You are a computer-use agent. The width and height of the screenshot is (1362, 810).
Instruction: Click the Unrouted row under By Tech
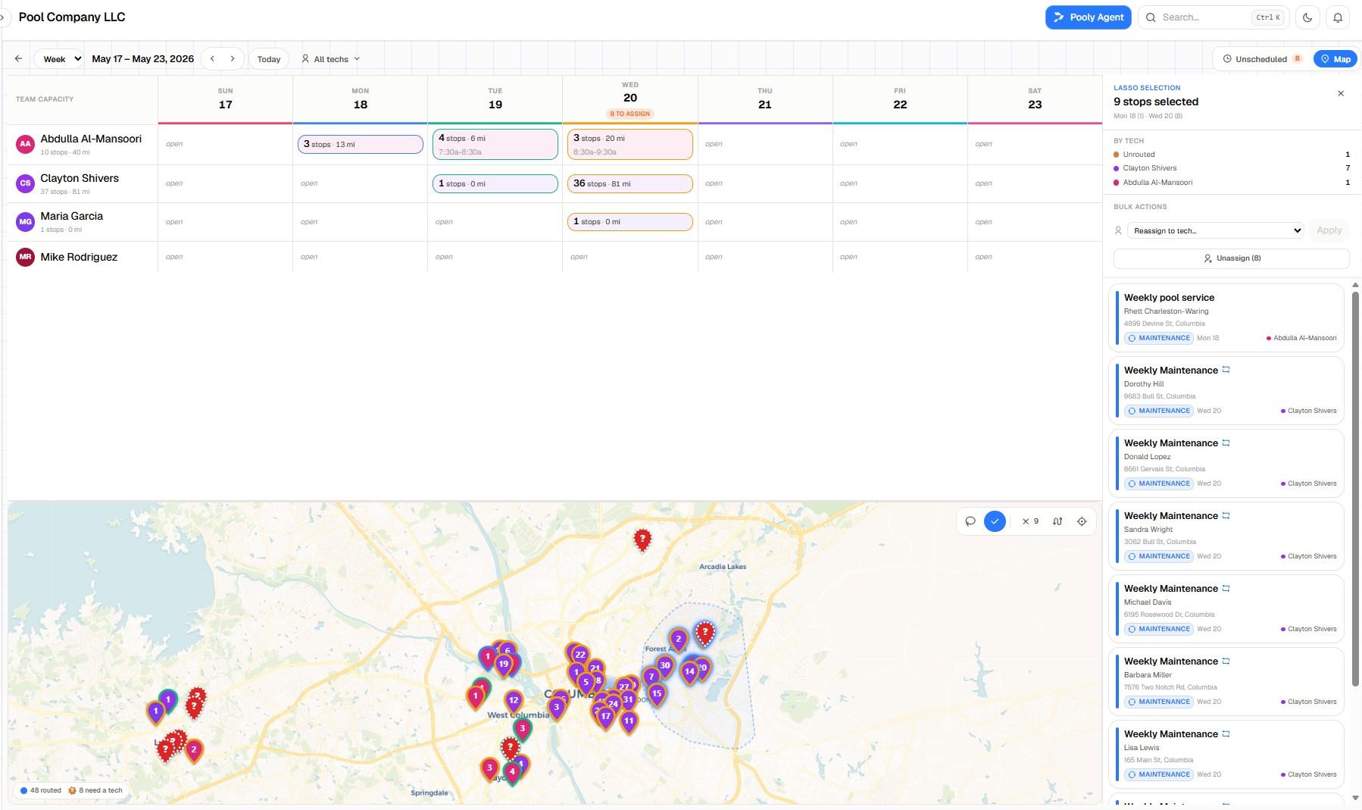[x=1231, y=155]
